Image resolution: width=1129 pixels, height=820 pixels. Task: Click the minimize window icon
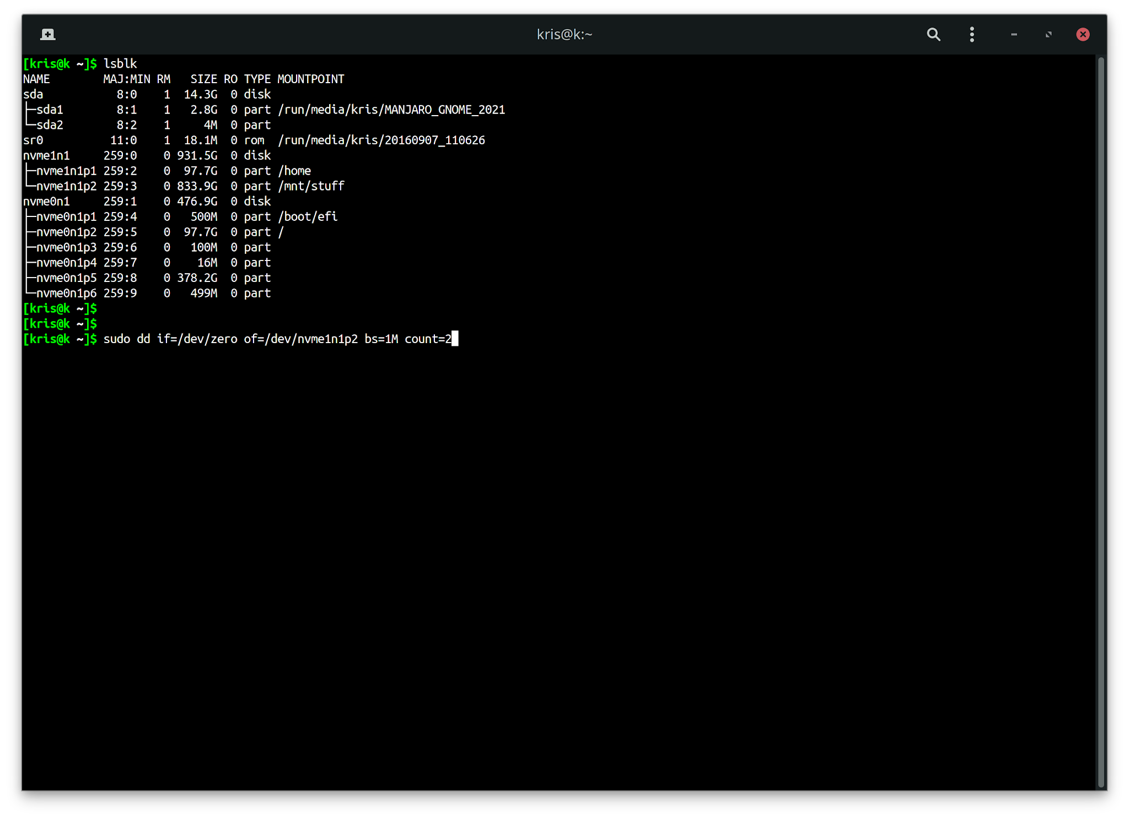1013,34
